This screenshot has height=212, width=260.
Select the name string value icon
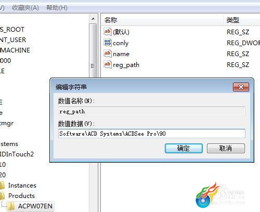(108, 54)
